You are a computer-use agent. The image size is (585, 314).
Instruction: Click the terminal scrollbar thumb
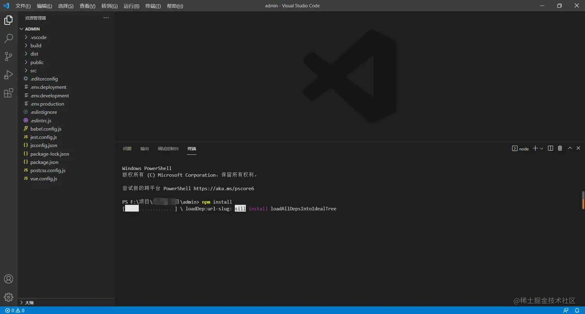pos(583,200)
